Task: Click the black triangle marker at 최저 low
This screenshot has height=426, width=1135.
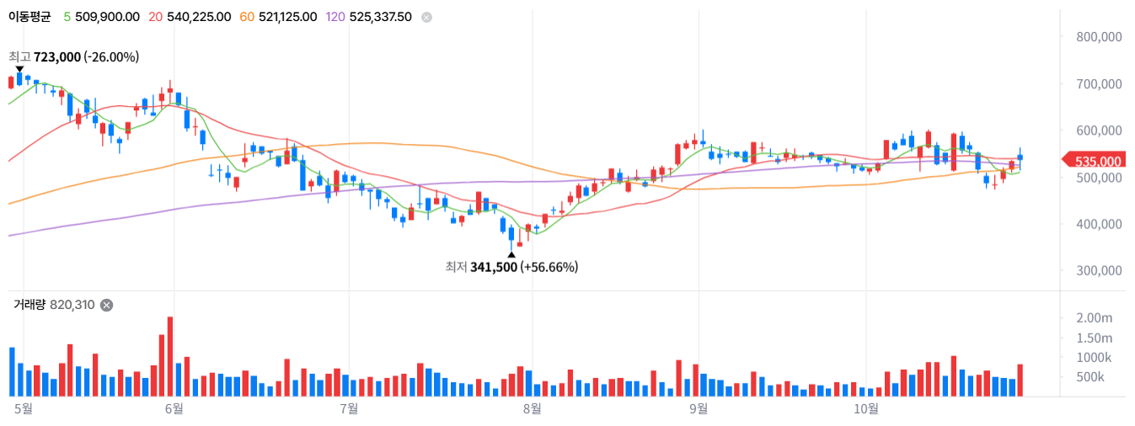Action: (x=511, y=253)
